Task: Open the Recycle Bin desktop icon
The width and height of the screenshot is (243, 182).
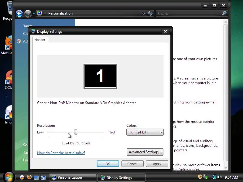Action: tap(9, 11)
